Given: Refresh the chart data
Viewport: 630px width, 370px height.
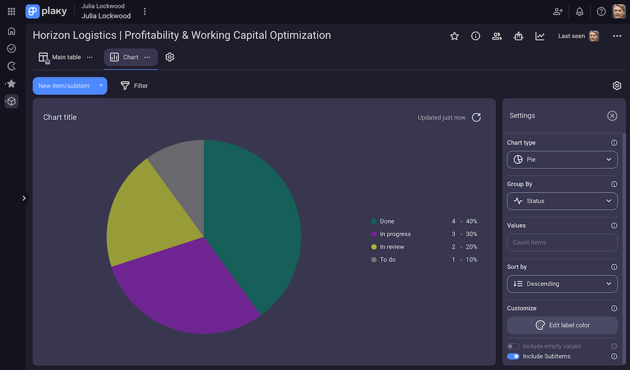Looking at the screenshot, I should (476, 117).
